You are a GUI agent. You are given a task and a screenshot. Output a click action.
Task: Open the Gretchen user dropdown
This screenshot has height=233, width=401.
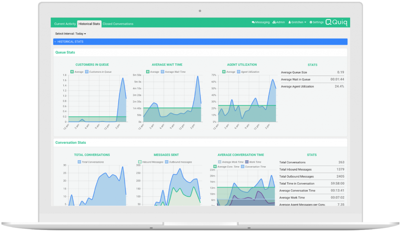pos(297,22)
